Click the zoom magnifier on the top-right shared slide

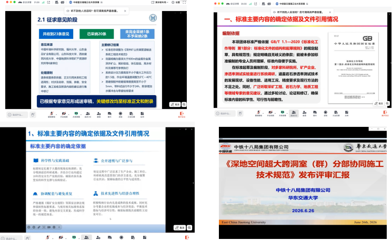(x=387, y=104)
